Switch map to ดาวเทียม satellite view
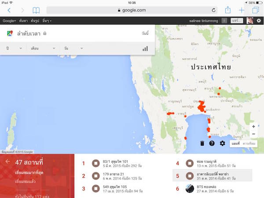 [x=249, y=143]
